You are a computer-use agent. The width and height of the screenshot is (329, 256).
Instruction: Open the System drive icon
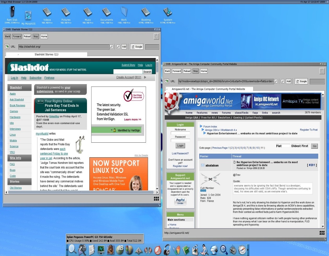[x=168, y=12]
